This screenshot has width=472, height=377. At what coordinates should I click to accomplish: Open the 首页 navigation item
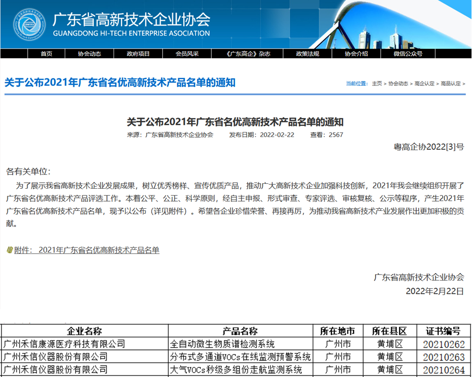[46, 53]
